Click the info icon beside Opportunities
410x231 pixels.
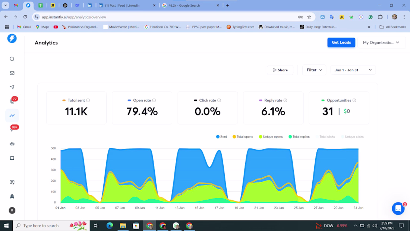coord(354,100)
